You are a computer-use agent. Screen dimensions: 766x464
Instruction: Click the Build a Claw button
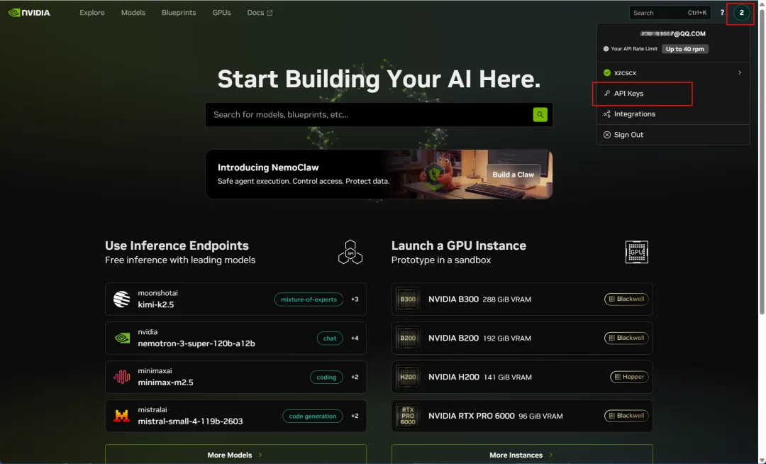click(513, 175)
